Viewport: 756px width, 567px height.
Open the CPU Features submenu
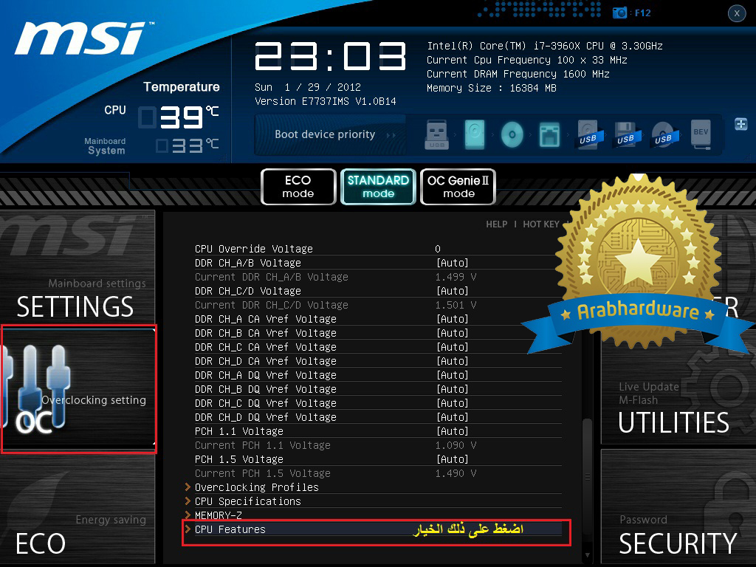373,529
